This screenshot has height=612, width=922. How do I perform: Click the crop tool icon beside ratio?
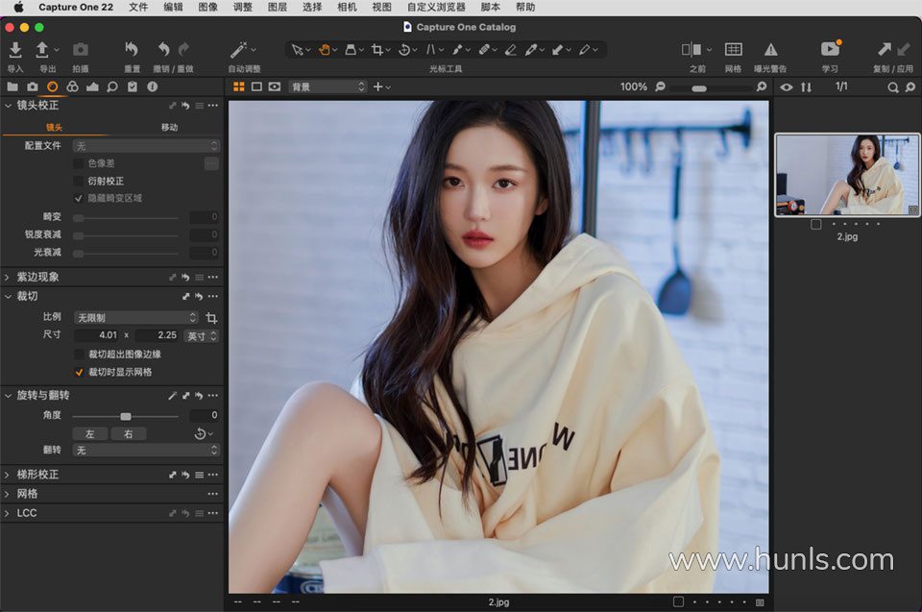pos(211,318)
